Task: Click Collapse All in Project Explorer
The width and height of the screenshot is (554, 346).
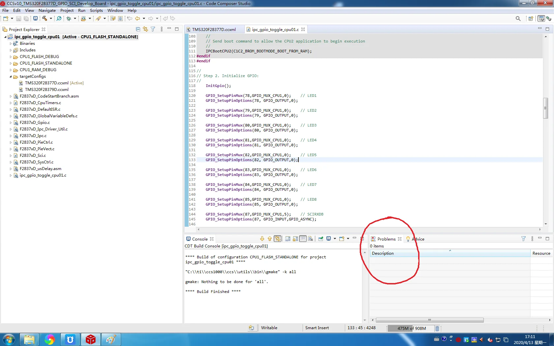Action: point(138,29)
